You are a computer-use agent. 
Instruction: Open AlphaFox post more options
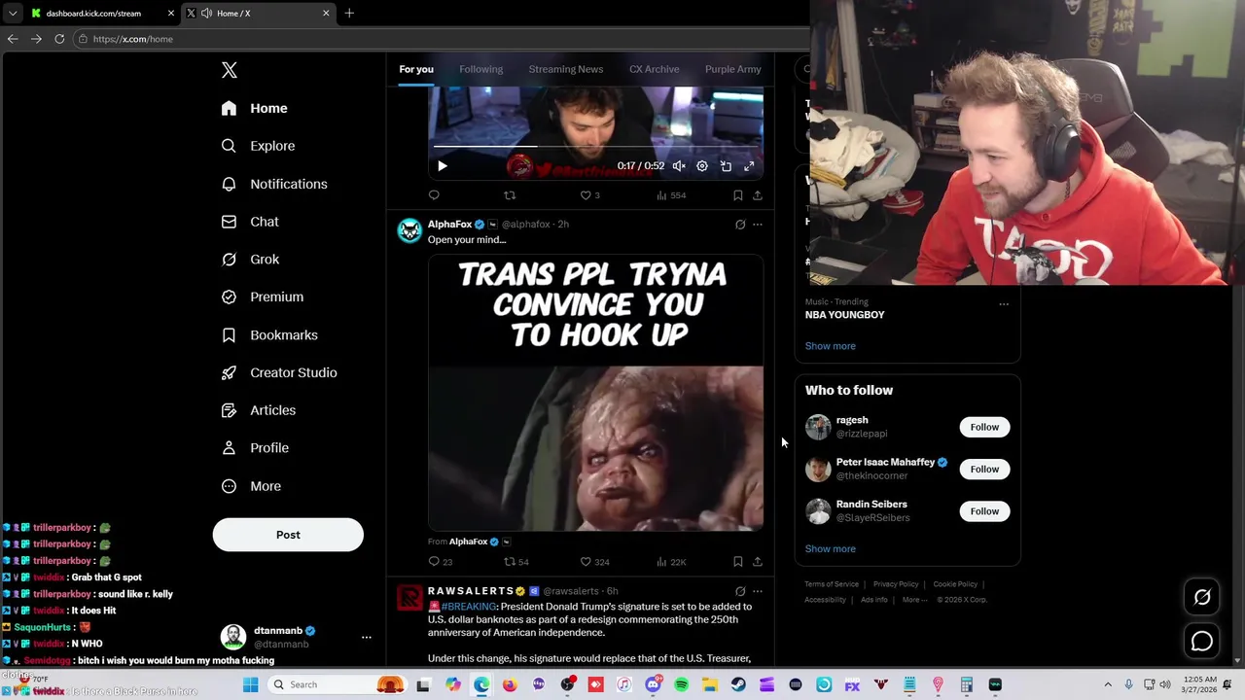tap(758, 225)
